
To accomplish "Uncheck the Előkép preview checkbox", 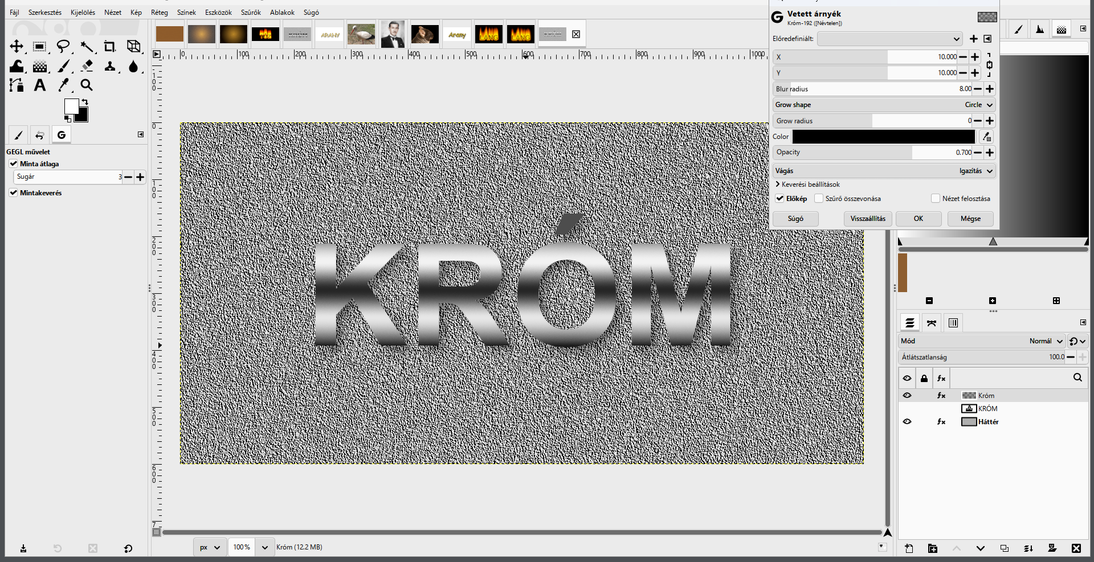I will pyautogui.click(x=779, y=198).
